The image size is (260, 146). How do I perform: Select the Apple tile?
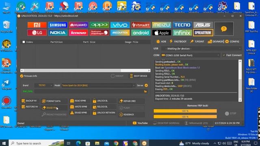pos(162,32)
